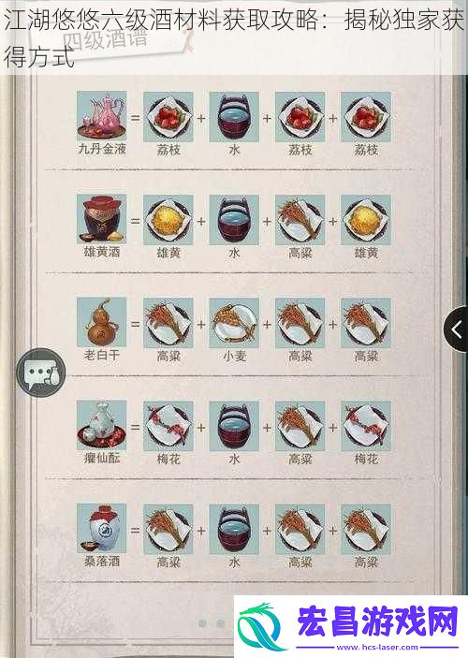Open the 四级酒谱 tab label

point(105,40)
